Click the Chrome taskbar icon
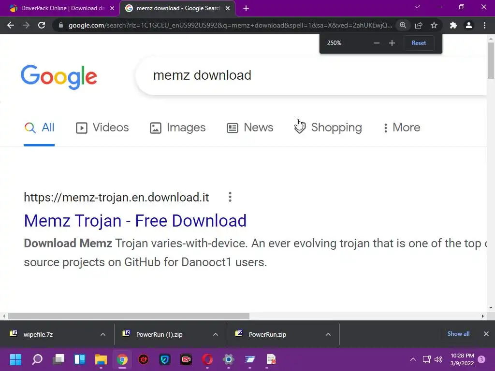Screen dimensions: 495x371 pyautogui.click(x=122, y=359)
